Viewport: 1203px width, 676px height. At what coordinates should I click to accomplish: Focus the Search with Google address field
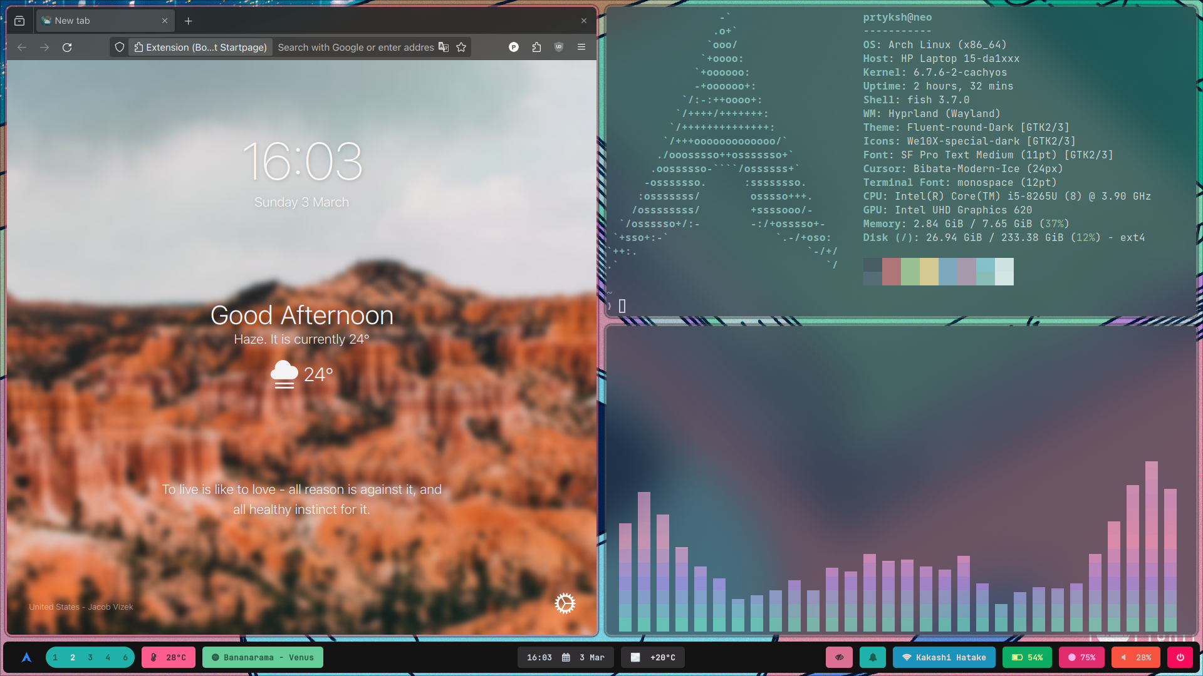355,48
